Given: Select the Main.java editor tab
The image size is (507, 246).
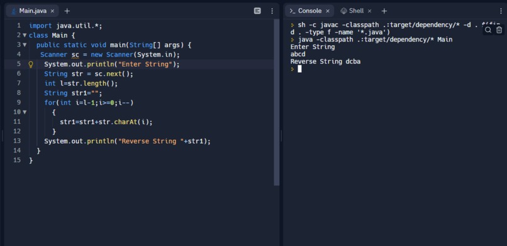Looking at the screenshot, I should point(32,11).
